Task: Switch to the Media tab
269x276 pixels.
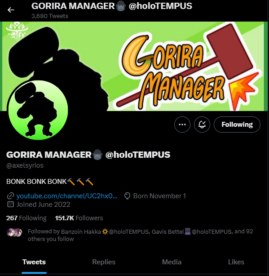Action: (172, 262)
